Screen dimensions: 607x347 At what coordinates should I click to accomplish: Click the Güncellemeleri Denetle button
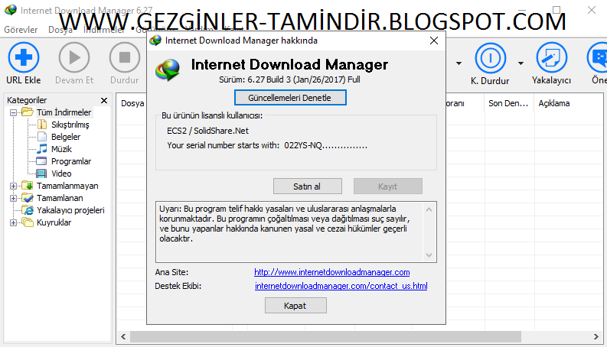pyautogui.click(x=290, y=98)
